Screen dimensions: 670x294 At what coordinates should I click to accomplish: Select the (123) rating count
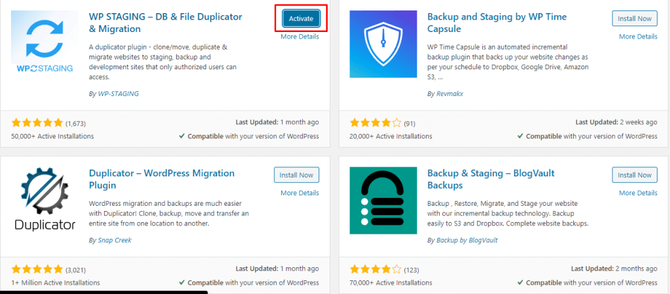click(411, 270)
